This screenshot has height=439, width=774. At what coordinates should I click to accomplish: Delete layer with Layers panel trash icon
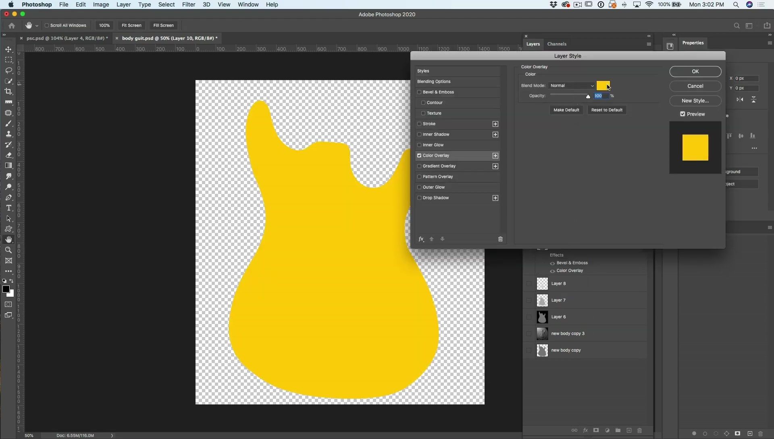coord(639,431)
